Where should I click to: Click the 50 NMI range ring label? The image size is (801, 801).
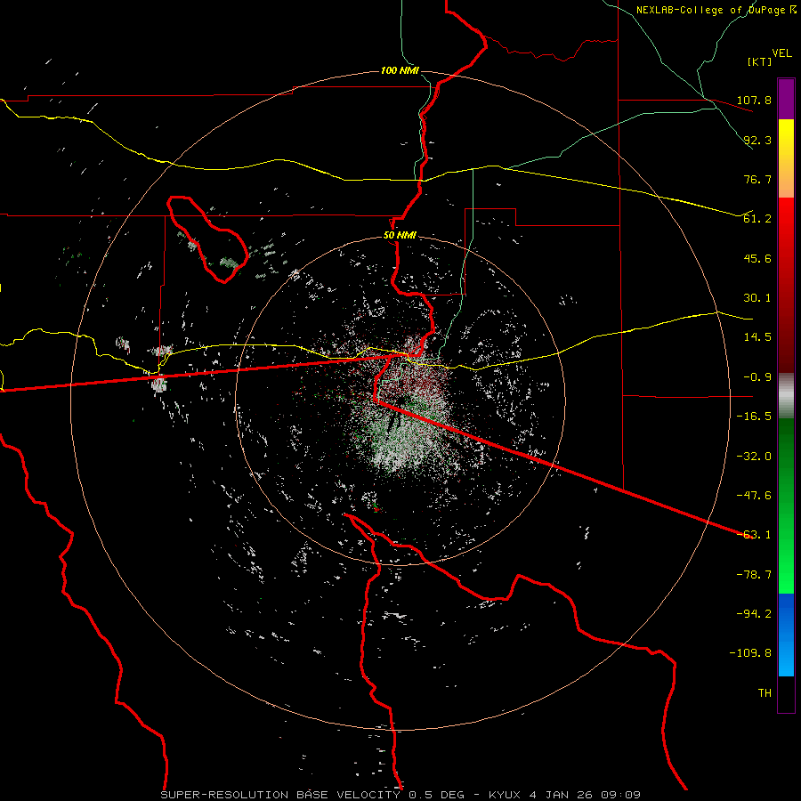click(400, 236)
